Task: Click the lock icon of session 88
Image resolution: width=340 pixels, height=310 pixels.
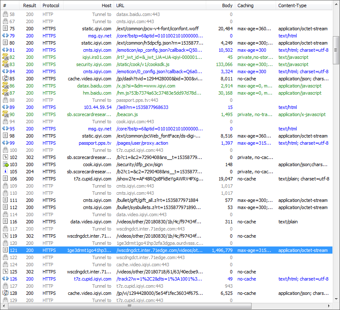Action: tap(5, 100)
